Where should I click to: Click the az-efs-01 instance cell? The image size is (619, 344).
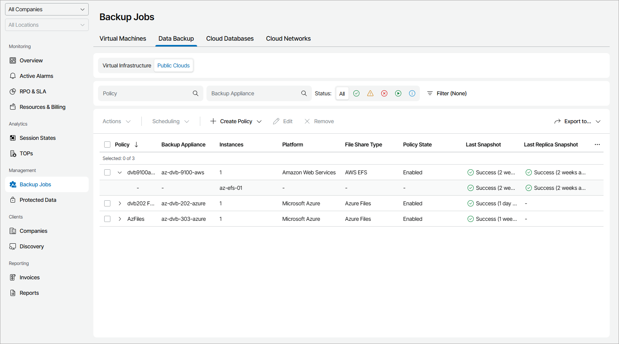(x=231, y=188)
